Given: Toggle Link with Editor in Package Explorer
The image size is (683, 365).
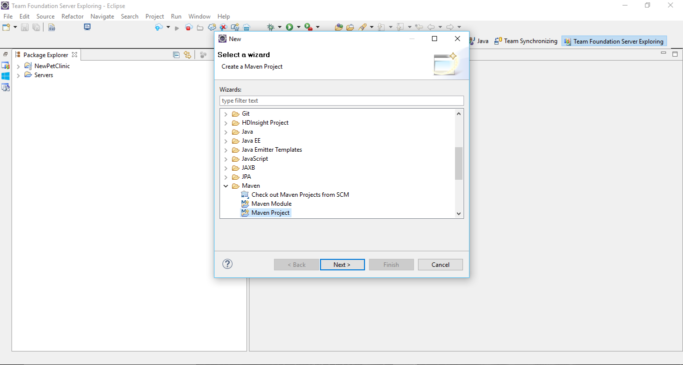Looking at the screenshot, I should tap(187, 55).
